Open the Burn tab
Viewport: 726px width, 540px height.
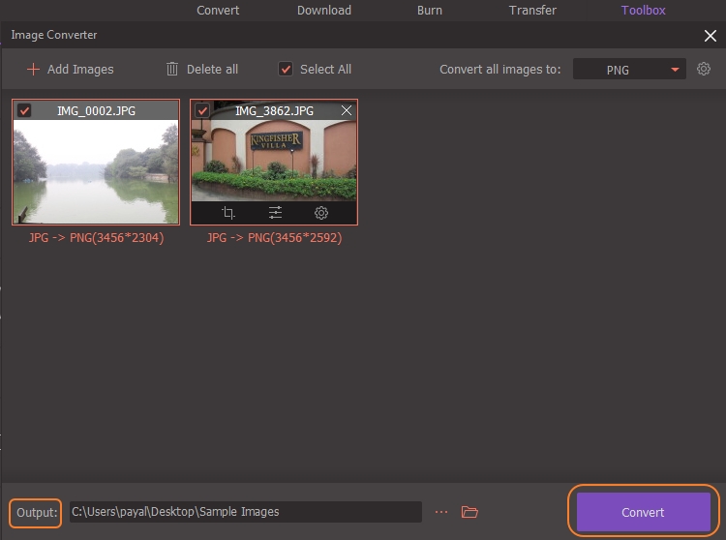[x=430, y=11]
